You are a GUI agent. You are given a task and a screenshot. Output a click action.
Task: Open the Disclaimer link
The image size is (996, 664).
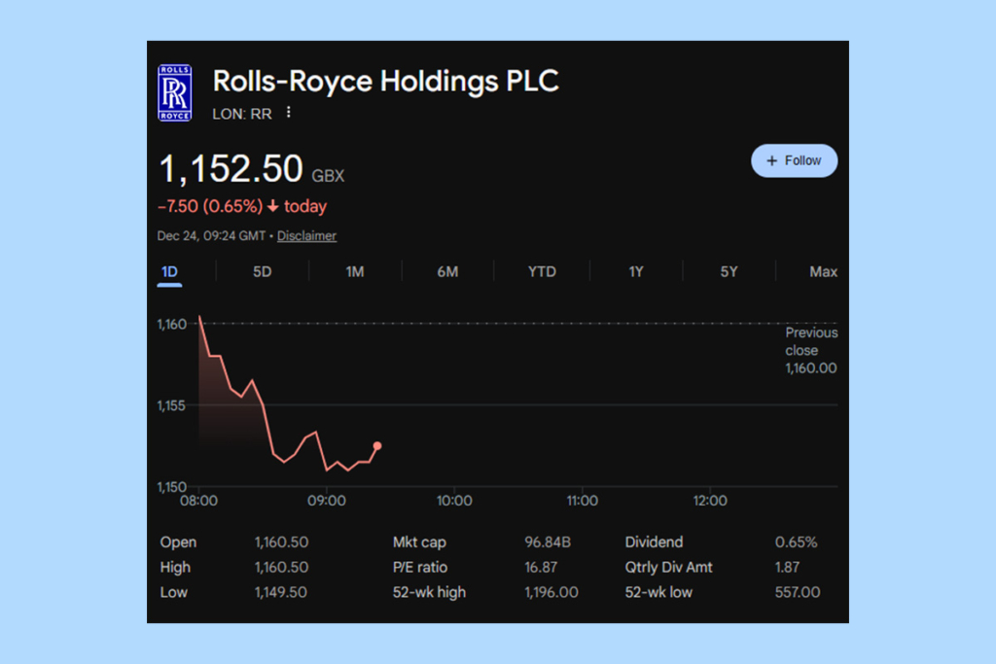306,235
